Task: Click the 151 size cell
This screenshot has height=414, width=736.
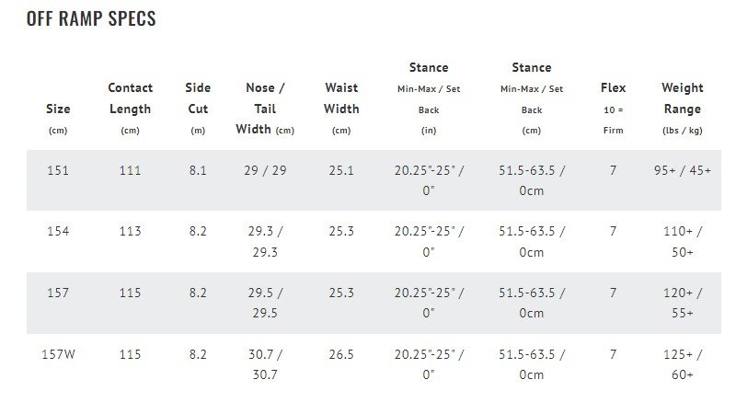Action: pos(58,170)
